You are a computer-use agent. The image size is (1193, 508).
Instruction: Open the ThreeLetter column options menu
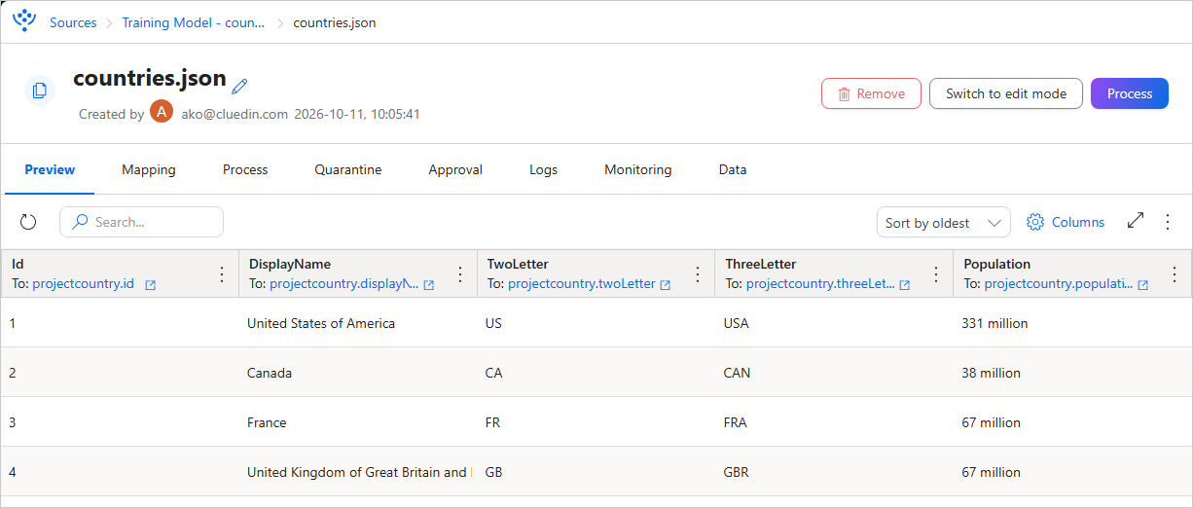click(x=936, y=274)
